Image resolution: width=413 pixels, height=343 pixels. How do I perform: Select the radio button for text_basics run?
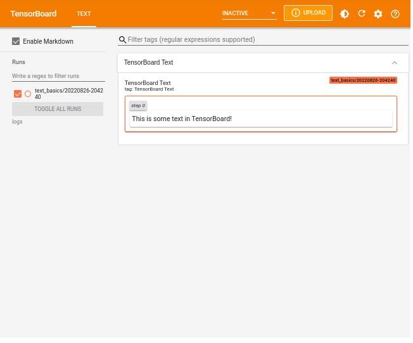pyautogui.click(x=28, y=94)
